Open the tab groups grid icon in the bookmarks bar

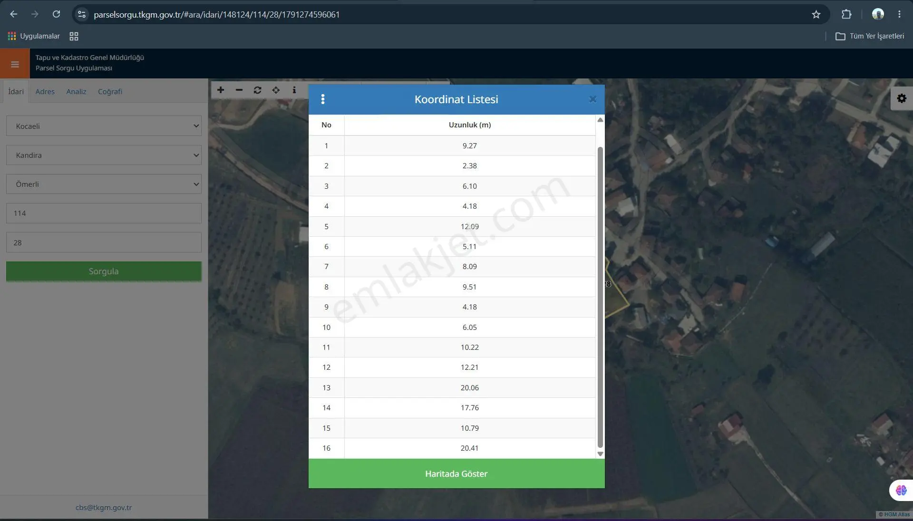click(x=74, y=36)
